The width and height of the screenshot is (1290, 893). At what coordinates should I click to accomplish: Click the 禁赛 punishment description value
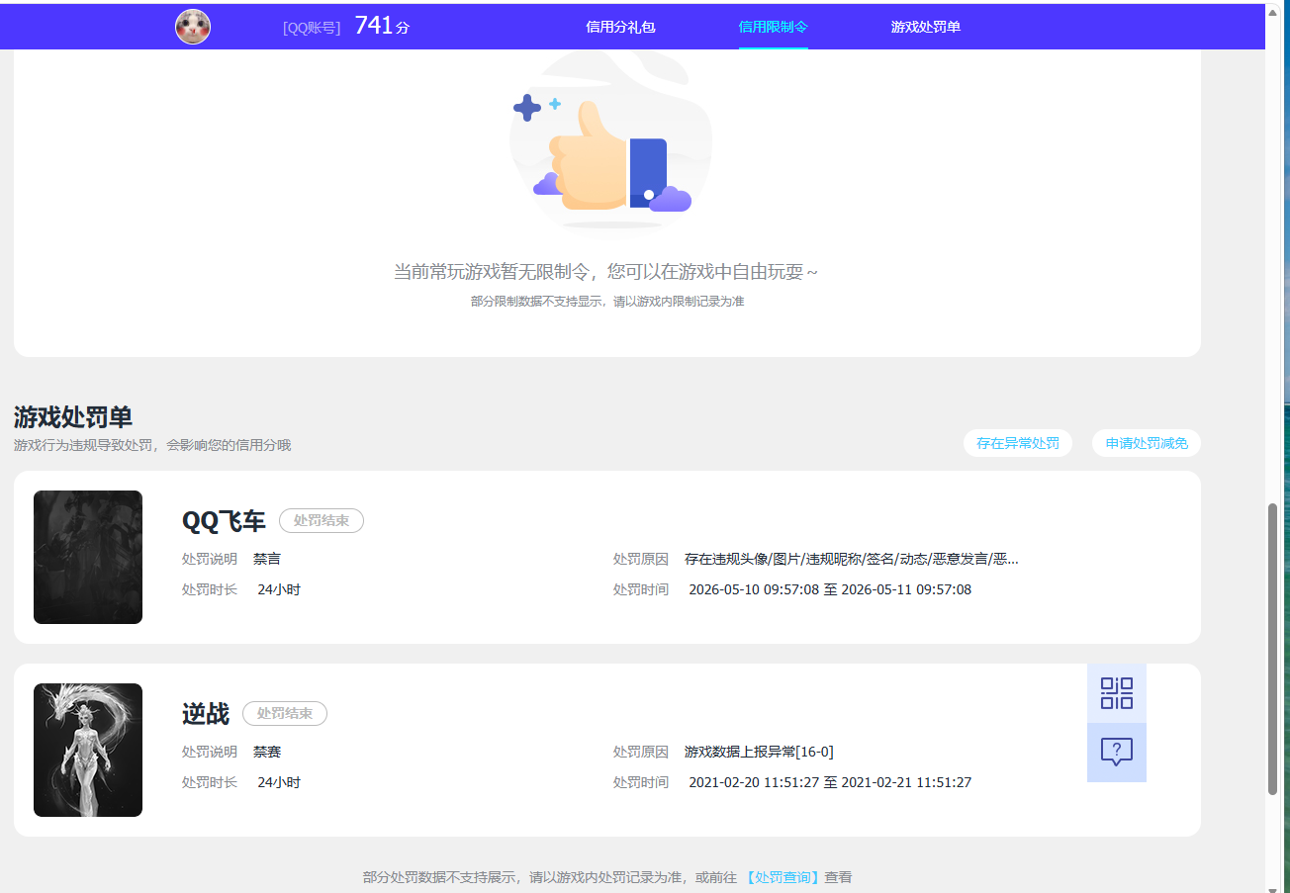[267, 752]
